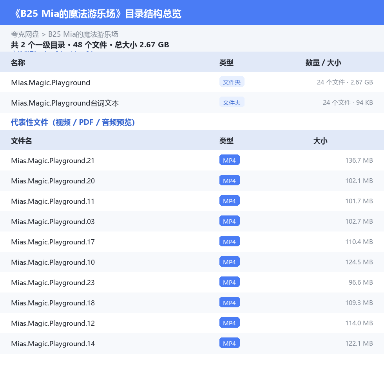Select the '24 个文件 · 94 KB' cell
384x366 pixels.
[348, 102]
